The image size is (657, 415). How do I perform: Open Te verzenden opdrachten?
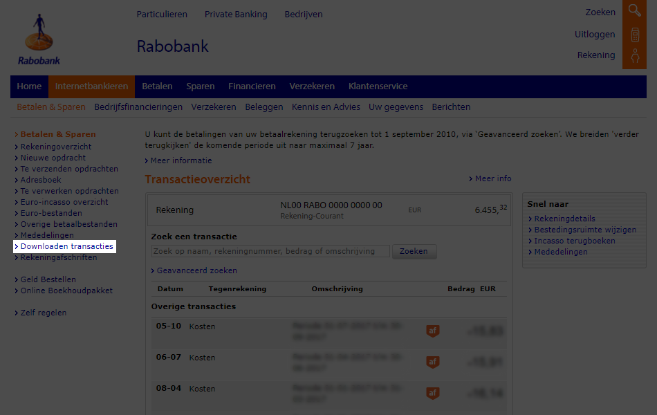69,169
